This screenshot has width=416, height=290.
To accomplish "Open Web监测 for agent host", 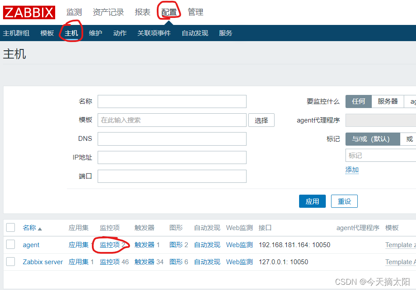I will coord(240,245).
